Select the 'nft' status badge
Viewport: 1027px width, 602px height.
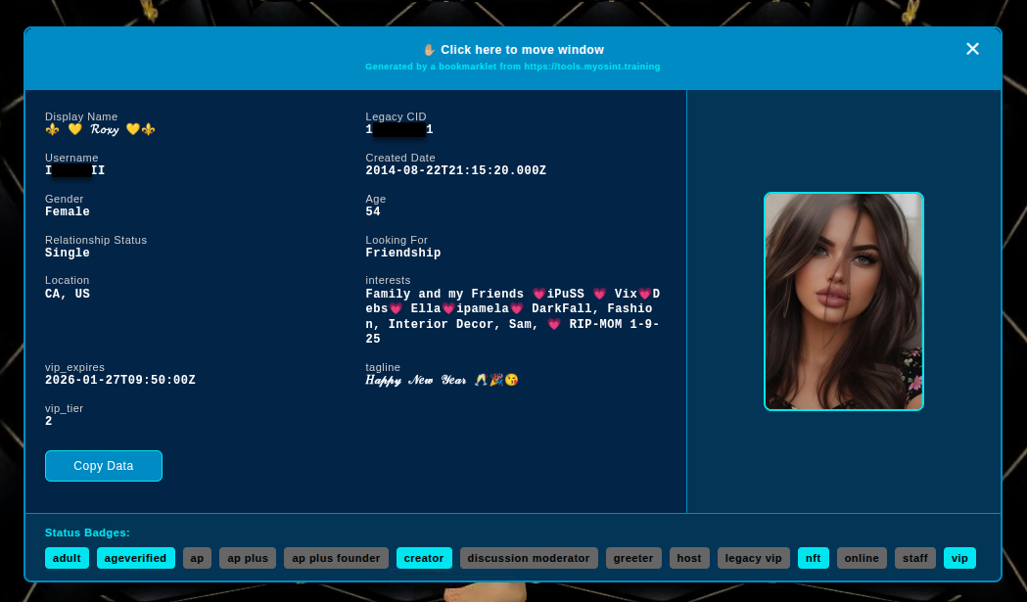point(813,558)
